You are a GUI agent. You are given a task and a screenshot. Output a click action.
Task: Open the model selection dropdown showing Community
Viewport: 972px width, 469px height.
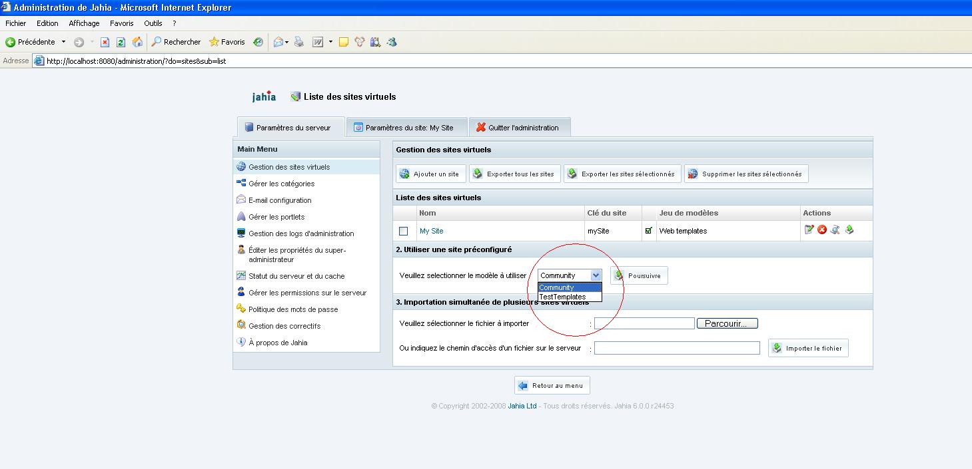(x=570, y=275)
